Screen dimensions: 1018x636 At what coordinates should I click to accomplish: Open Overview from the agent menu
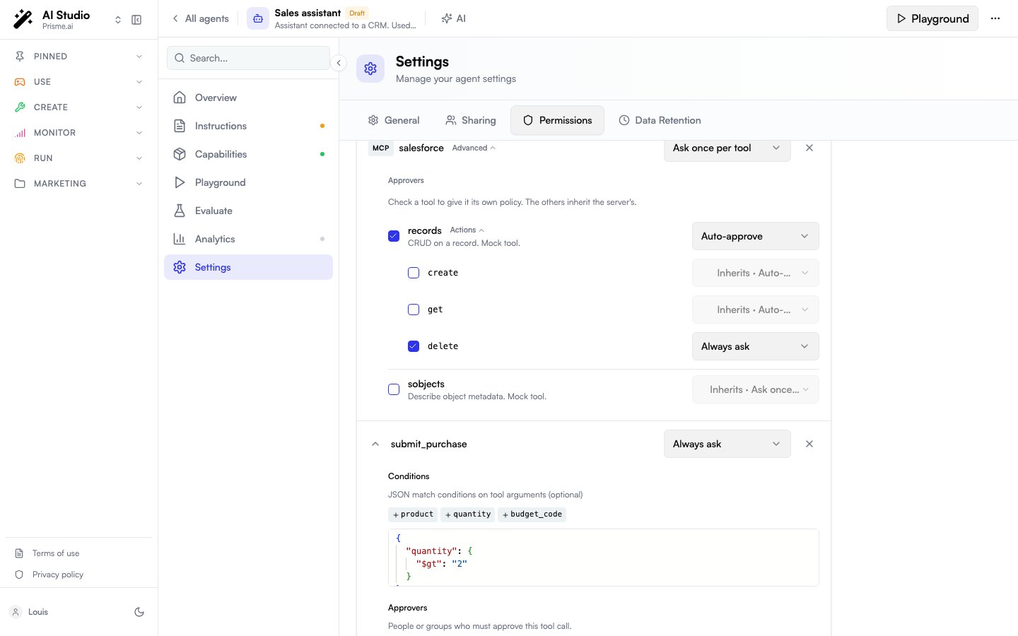coord(248,98)
